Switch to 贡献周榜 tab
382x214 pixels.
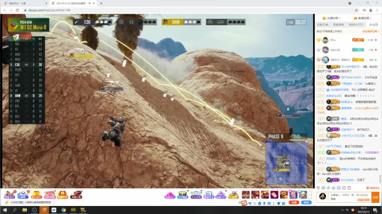point(338,24)
